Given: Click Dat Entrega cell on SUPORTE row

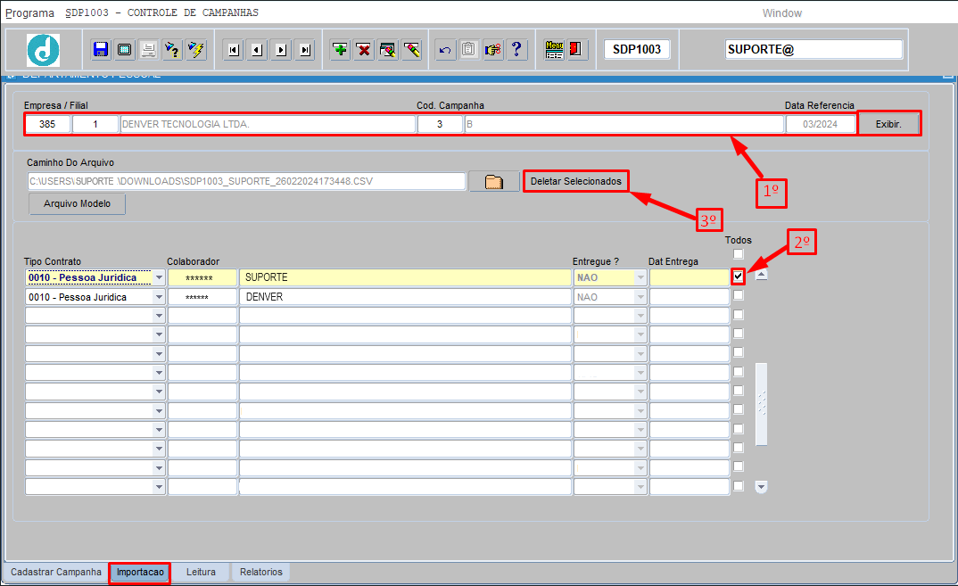Looking at the screenshot, I should coord(690,277).
